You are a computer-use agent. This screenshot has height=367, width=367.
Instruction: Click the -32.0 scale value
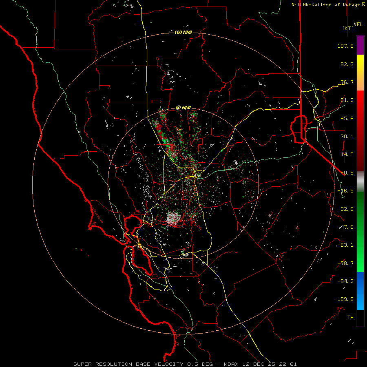pos(345,209)
